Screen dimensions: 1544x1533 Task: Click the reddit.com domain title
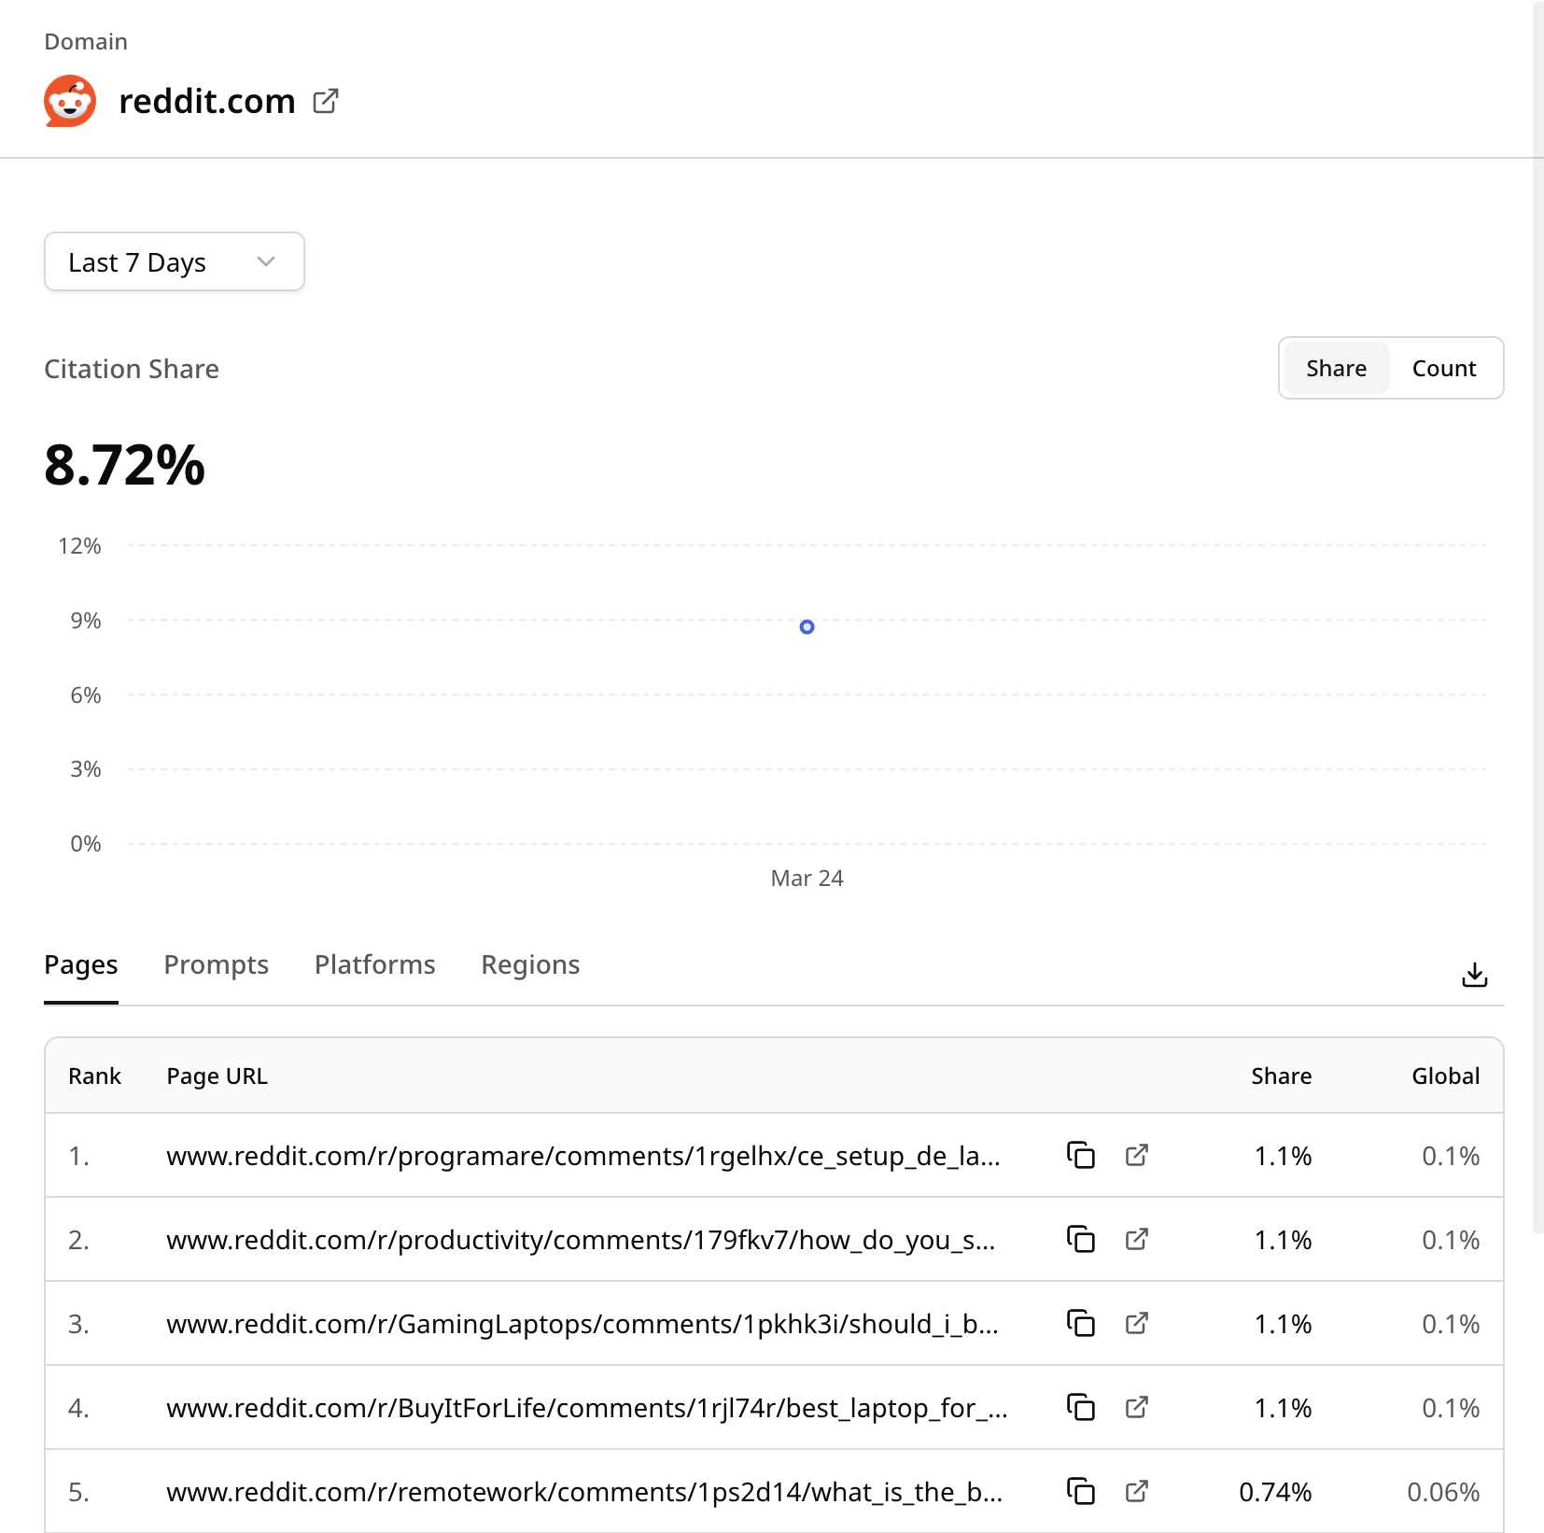coord(207,101)
